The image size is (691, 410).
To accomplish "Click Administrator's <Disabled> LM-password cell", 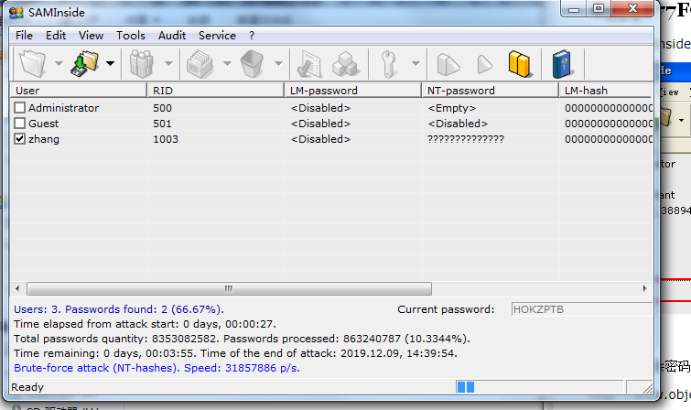I will pyautogui.click(x=320, y=108).
